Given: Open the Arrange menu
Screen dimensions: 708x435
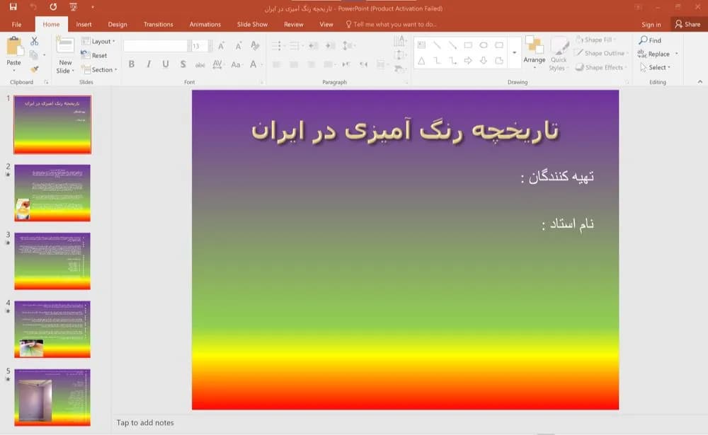Looking at the screenshot, I should 534,53.
